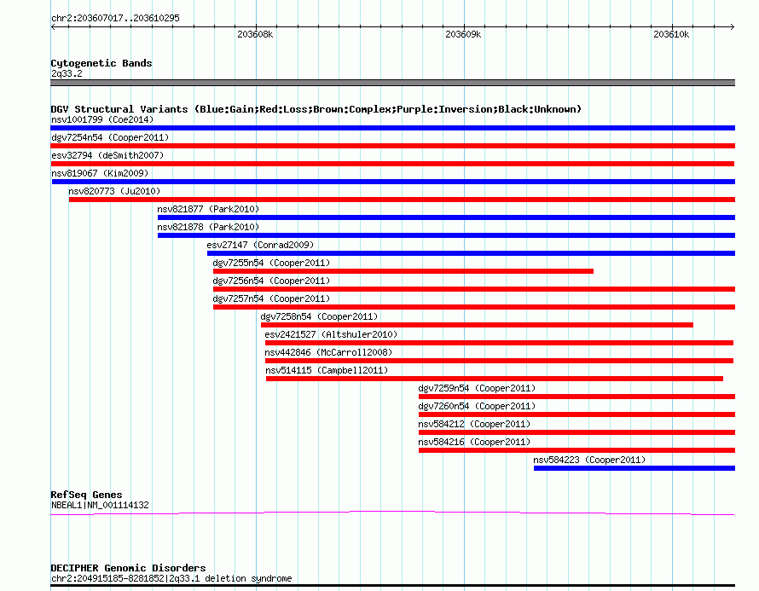759x591 pixels.
Task: Click the nsv821878 (Park2010) label
Action: point(208,227)
